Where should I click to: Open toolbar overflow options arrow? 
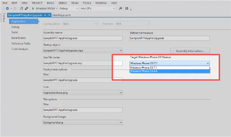coord(131,10)
